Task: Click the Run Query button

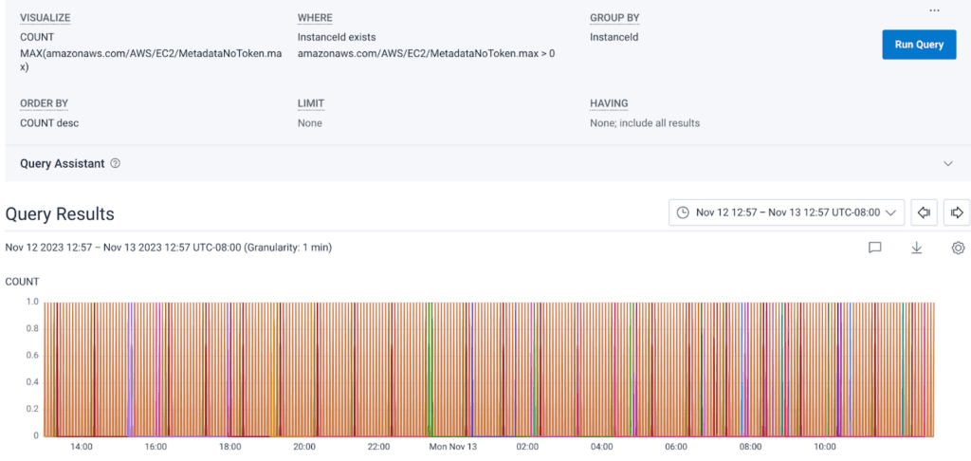Action: 918,45
